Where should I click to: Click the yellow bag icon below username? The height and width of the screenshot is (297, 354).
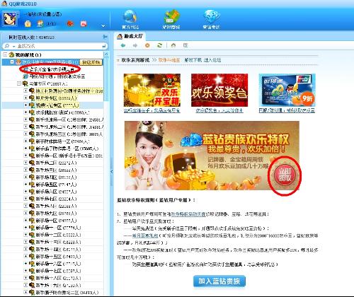click(x=28, y=23)
